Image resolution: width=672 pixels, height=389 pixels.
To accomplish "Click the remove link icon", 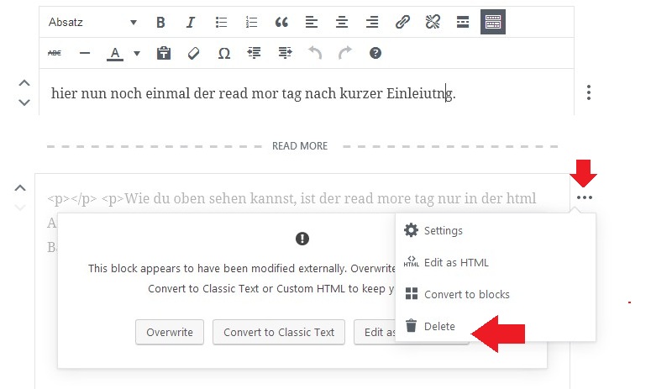I will click(x=433, y=23).
